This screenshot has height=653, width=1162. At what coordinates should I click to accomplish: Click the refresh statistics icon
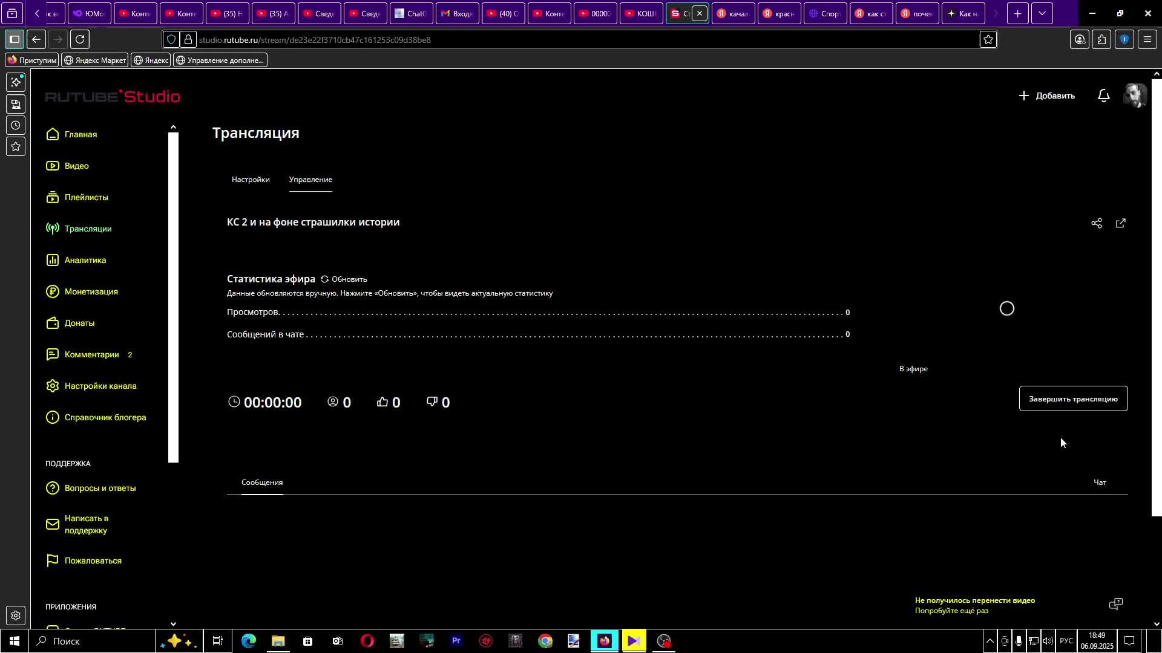click(x=324, y=279)
